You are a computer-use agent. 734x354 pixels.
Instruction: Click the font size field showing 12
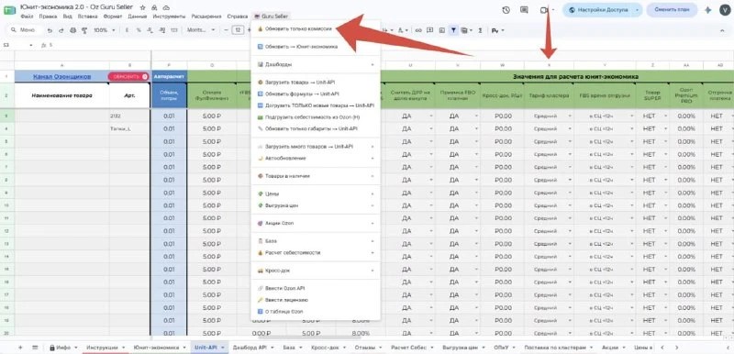point(238,30)
